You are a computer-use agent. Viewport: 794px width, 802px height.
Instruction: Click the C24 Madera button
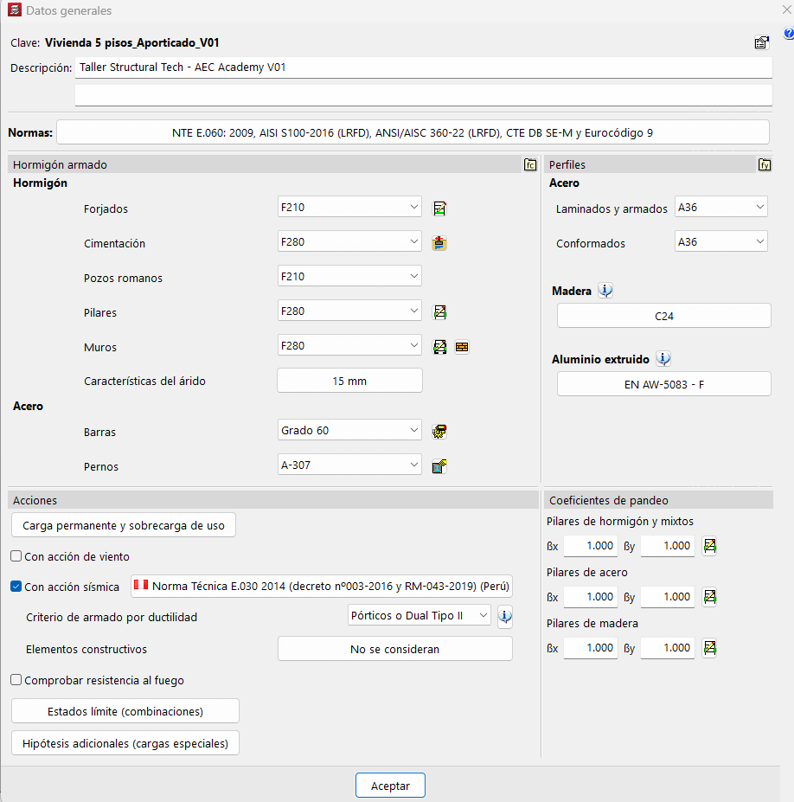[663, 316]
